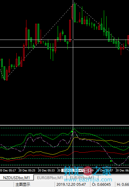Image resolution: width=129 pixels, height=187 pixels.
Task: Click the 20 Dec 05:25 time axis label
Action: 27,171
